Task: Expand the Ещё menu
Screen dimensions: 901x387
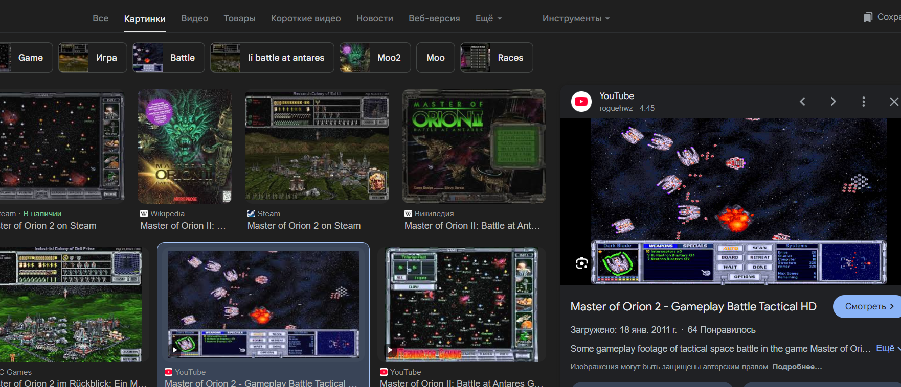Action: (489, 18)
